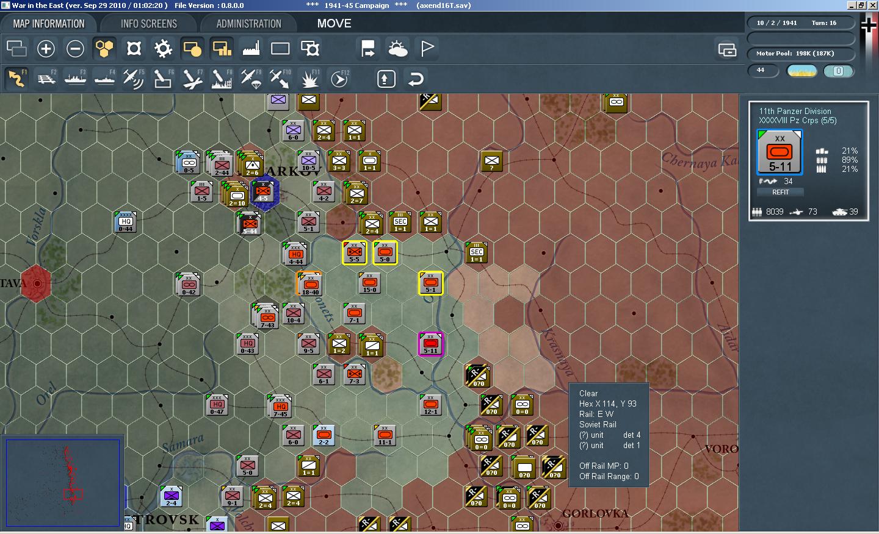Select air transfer mode F10
Screen dimensions: 879x534
point(280,79)
